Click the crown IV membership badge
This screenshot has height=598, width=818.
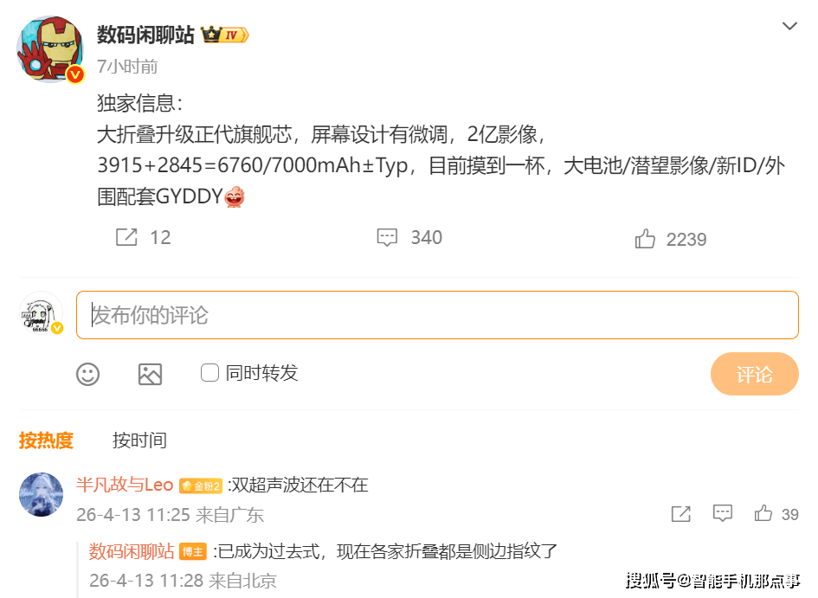[x=225, y=35]
